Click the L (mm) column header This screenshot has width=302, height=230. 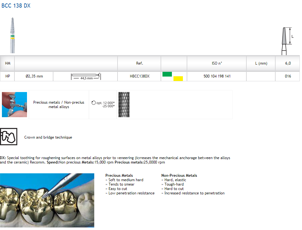[x=261, y=63]
